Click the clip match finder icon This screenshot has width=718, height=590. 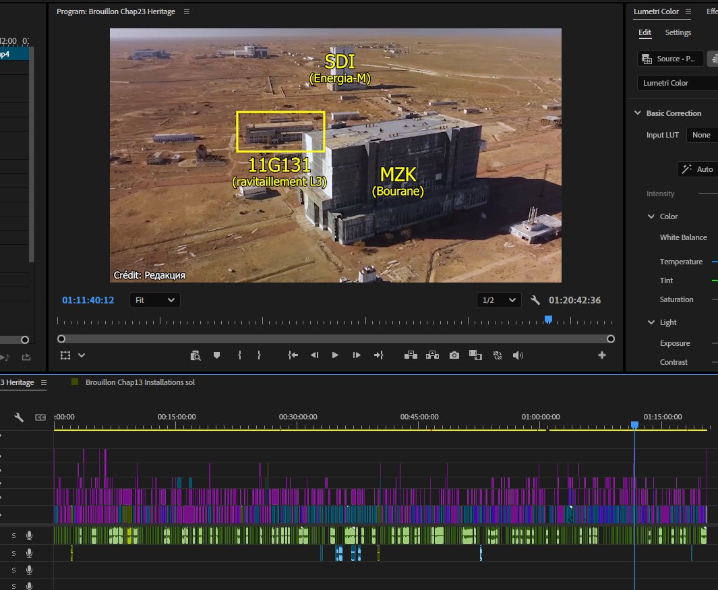[196, 355]
